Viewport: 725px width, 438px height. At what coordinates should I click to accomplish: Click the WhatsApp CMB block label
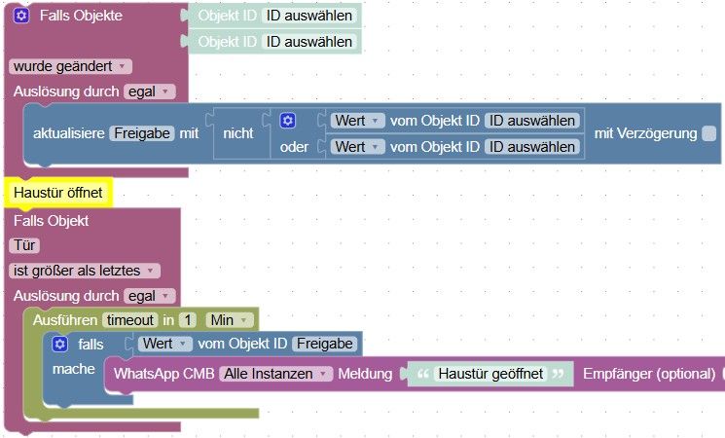coord(164,374)
